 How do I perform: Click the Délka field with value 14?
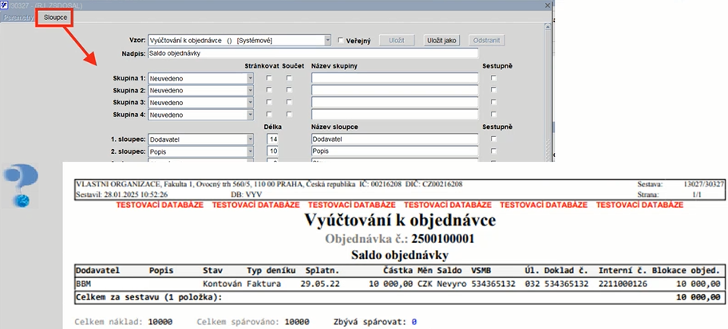[x=272, y=139]
